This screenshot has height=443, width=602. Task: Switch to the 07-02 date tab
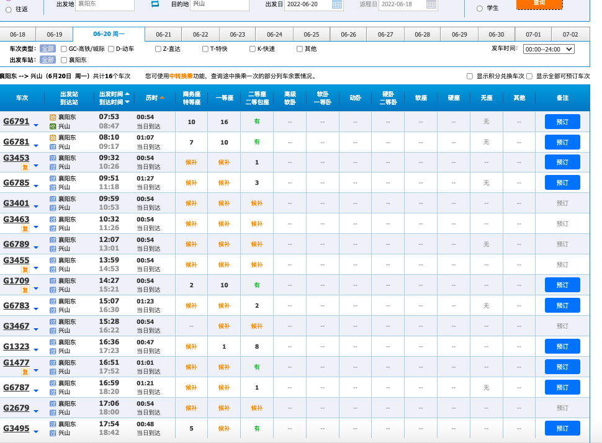[x=570, y=34]
